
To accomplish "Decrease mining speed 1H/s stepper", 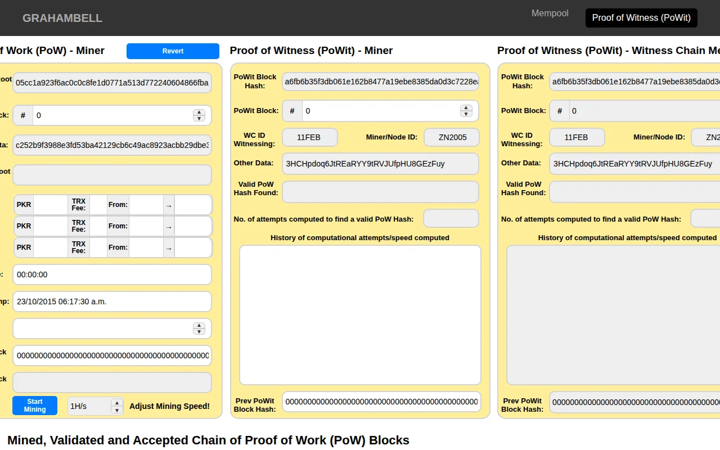I will pos(117,409).
